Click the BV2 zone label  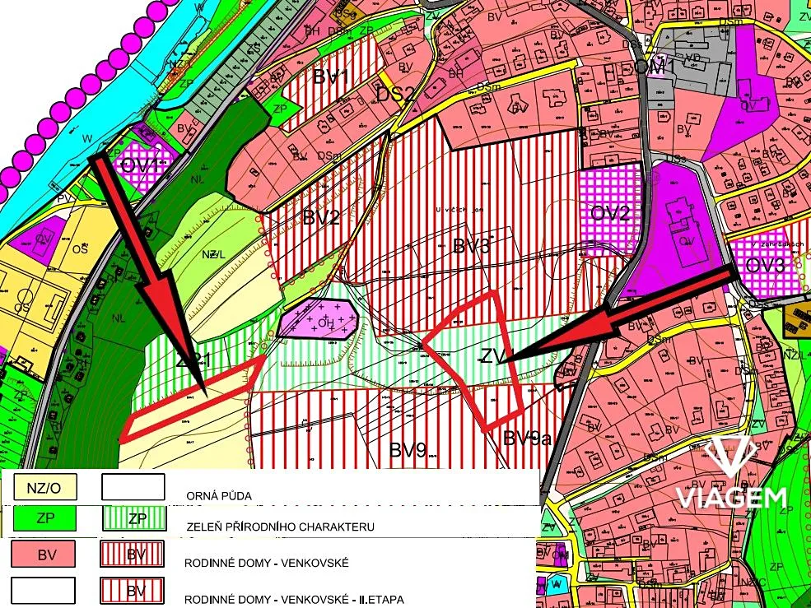click(321, 218)
